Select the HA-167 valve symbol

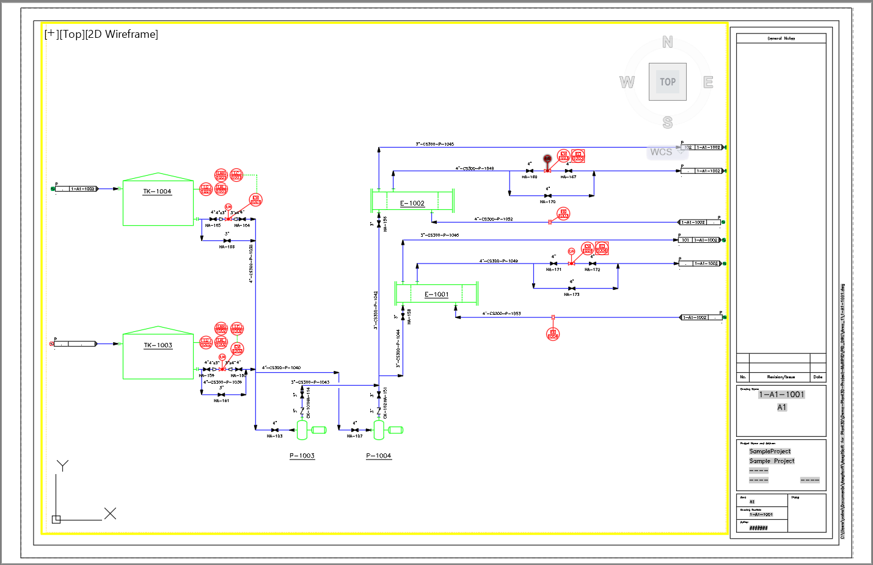coord(569,171)
